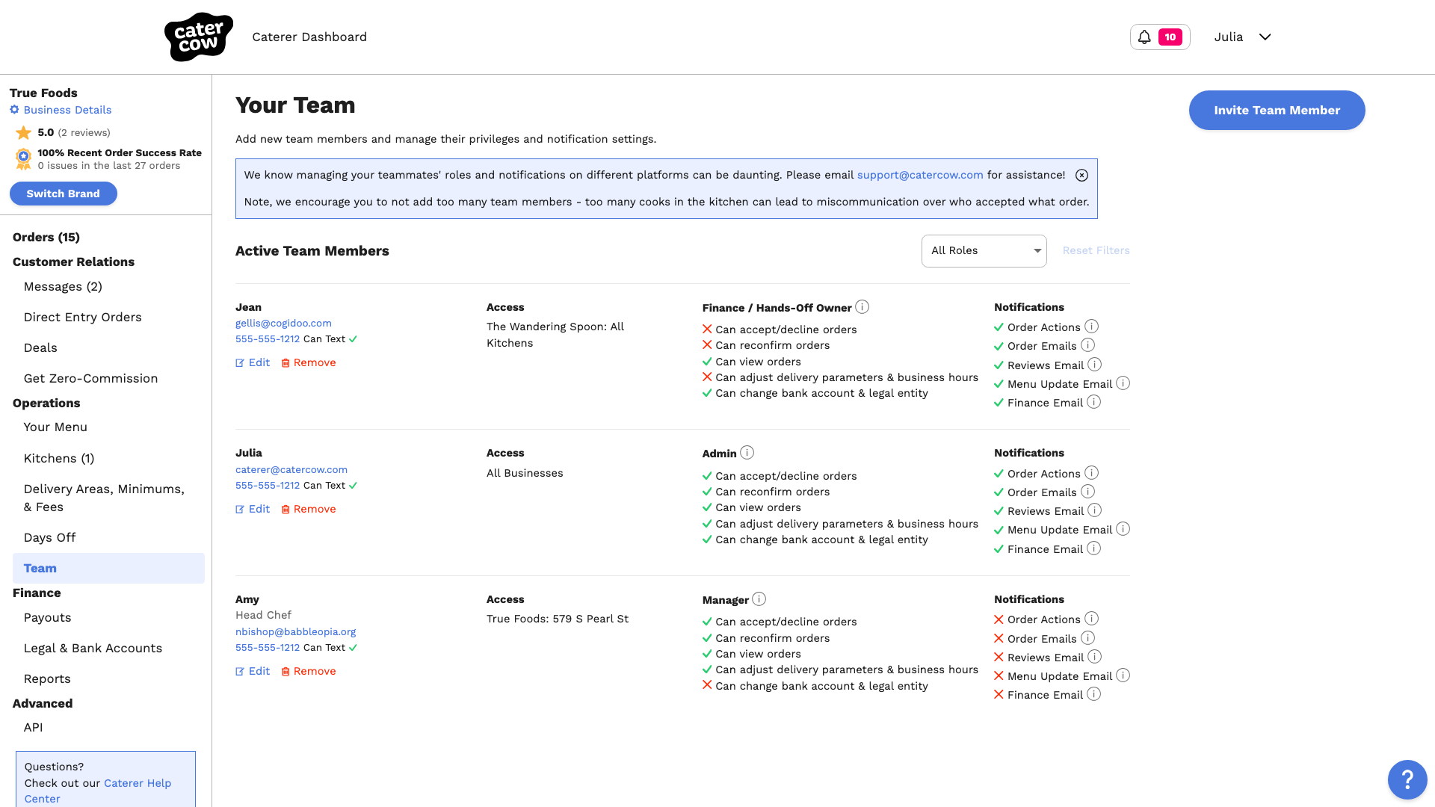This screenshot has width=1435, height=807.
Task: Click info icon beside Jean's Finance Email
Action: pos(1093,402)
